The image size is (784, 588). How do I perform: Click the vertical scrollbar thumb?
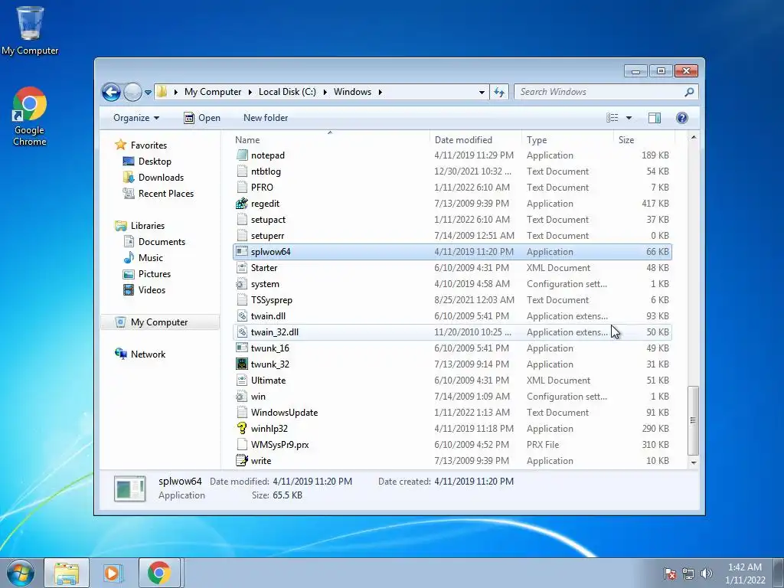693,420
